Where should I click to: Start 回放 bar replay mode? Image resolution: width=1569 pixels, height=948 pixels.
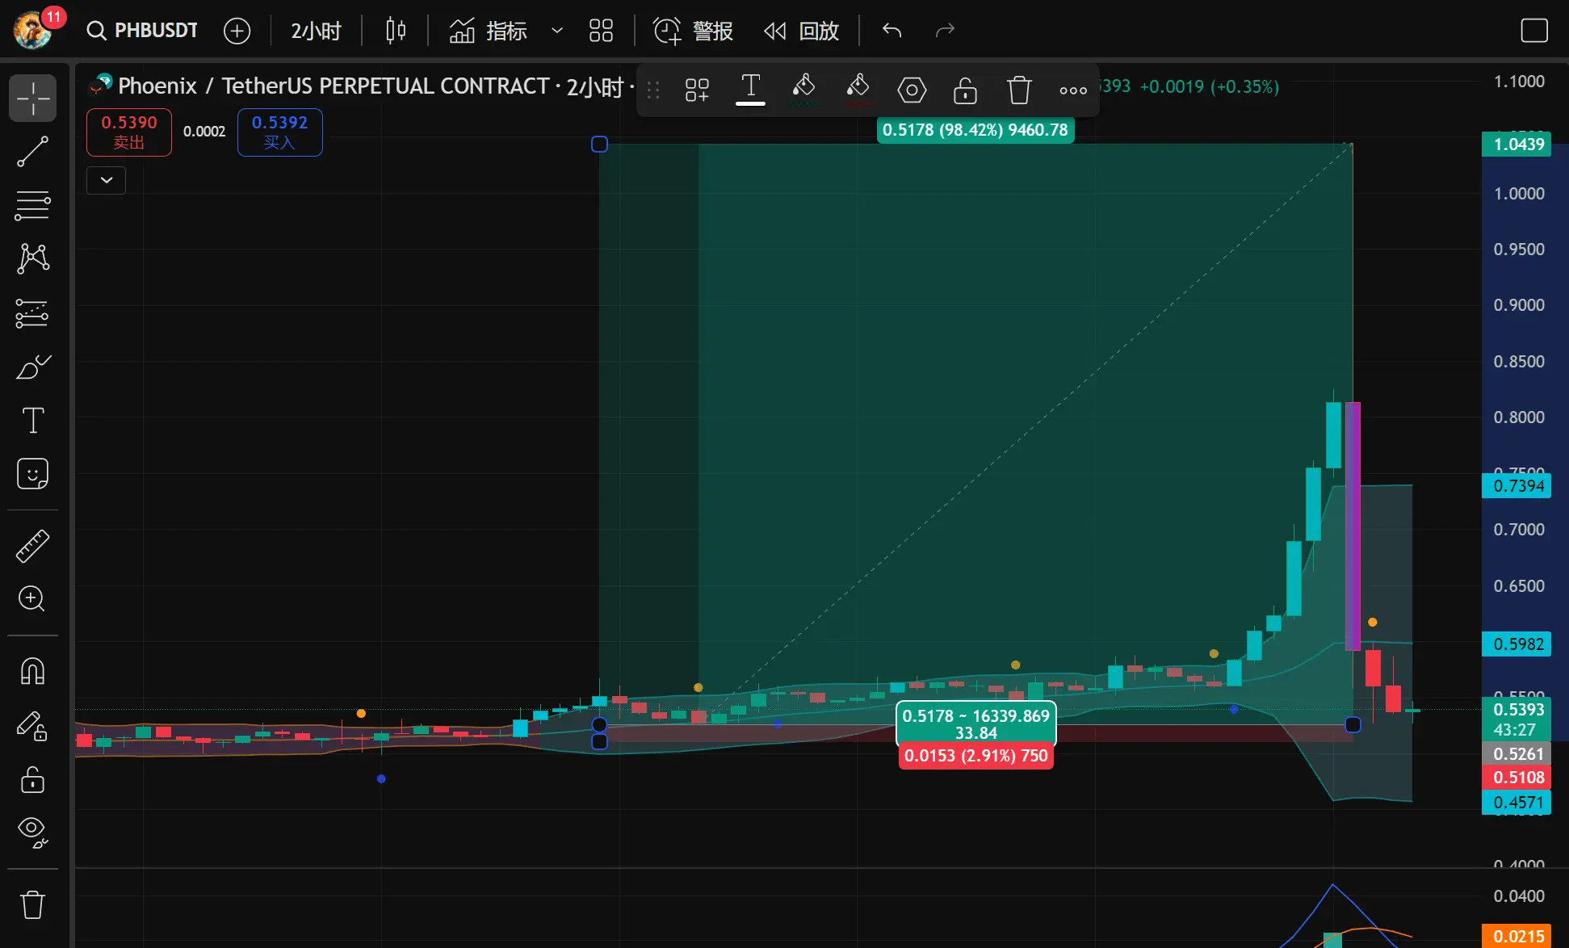[801, 31]
